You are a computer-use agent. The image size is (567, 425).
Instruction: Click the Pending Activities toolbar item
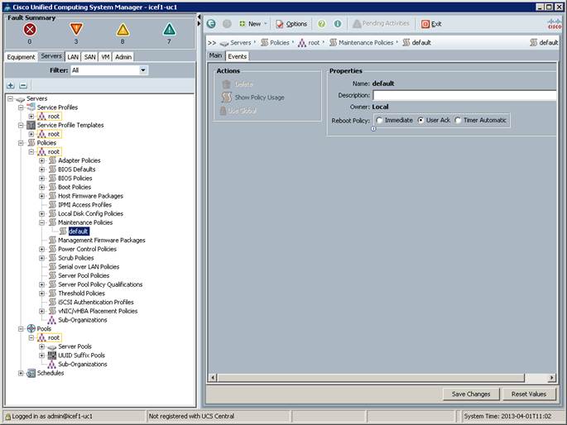pos(381,23)
